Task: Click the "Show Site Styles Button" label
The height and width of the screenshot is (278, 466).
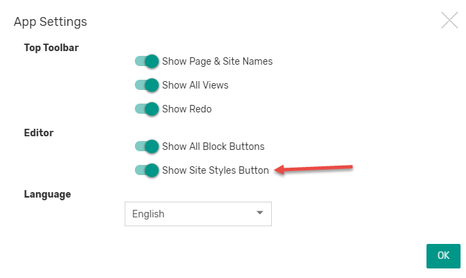Action: tap(215, 170)
